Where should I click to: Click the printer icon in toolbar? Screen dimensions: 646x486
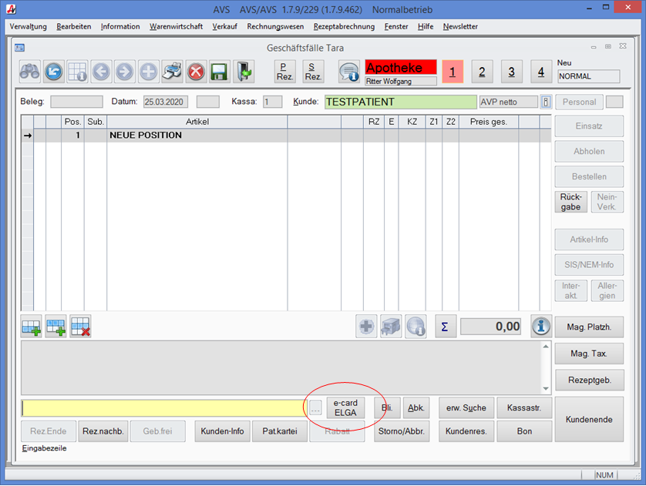click(172, 72)
